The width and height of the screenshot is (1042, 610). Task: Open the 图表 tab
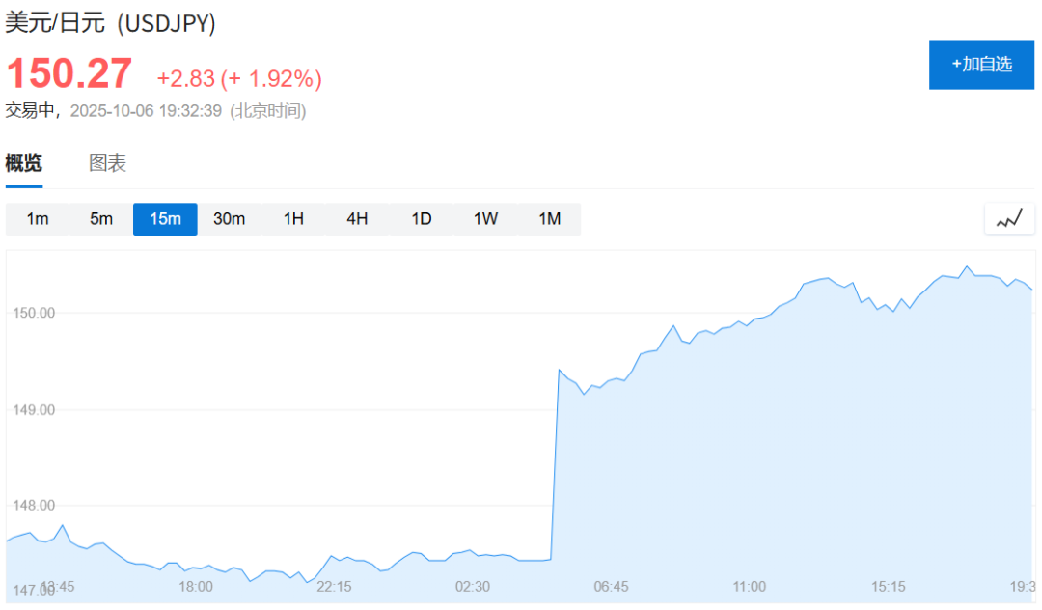pos(108,163)
